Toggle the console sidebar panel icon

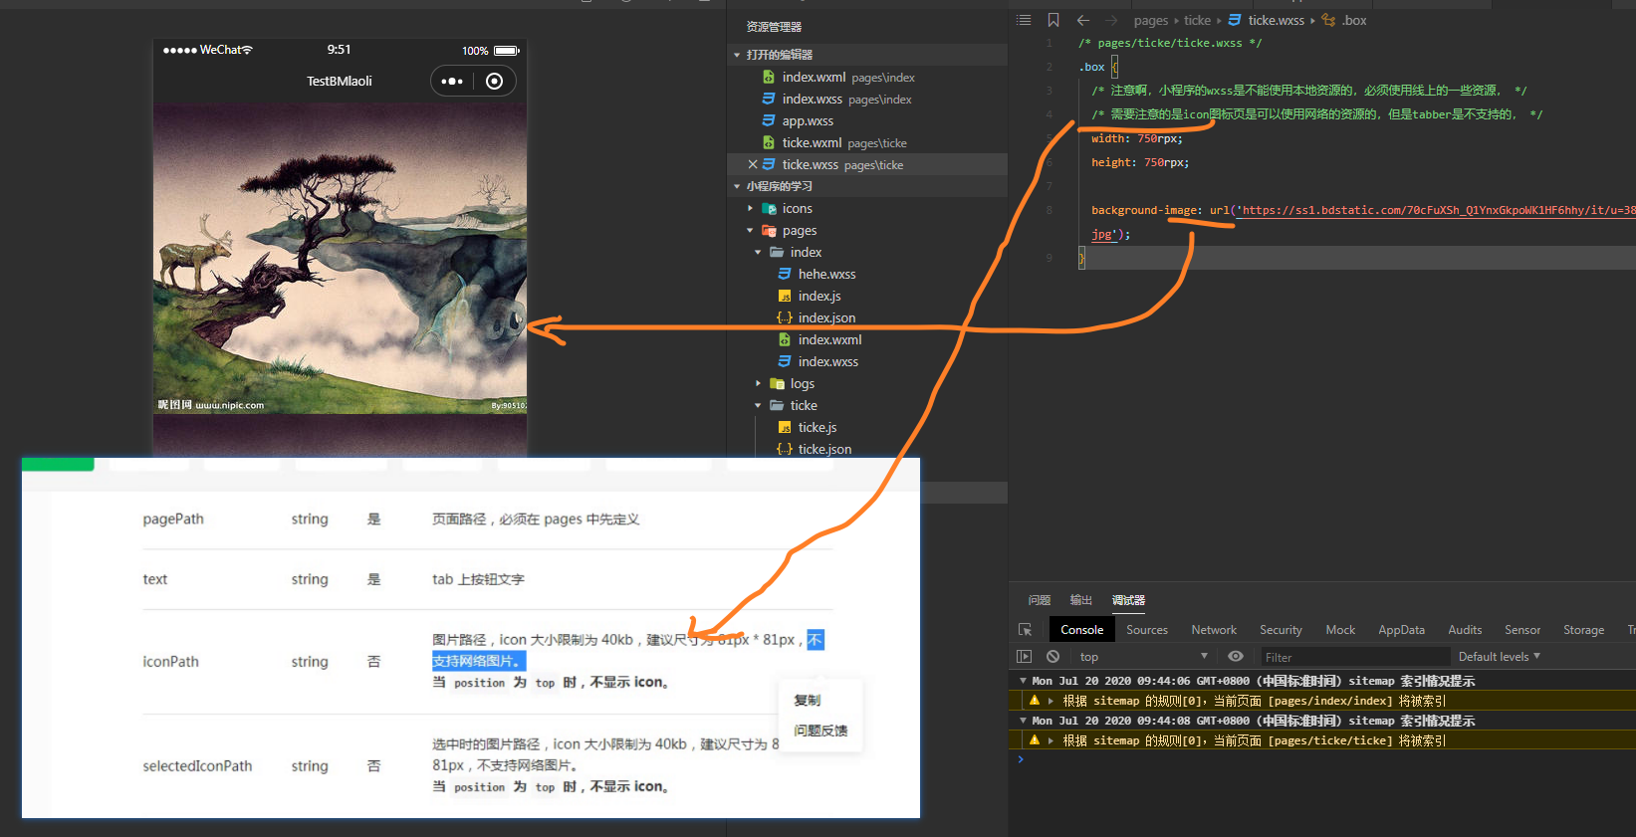click(1025, 657)
